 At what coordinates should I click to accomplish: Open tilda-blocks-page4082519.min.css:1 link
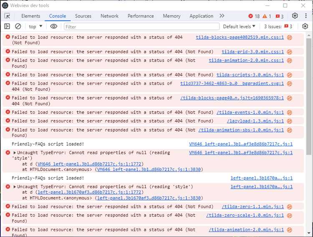[240, 37]
